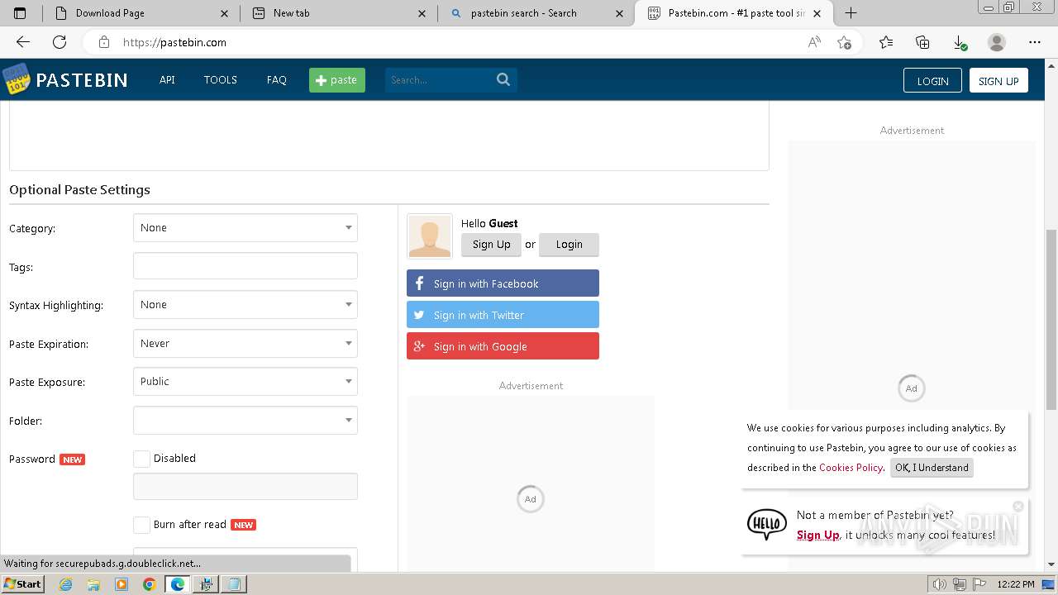
Task: Switch to the Download Page tab
Action: (x=141, y=13)
